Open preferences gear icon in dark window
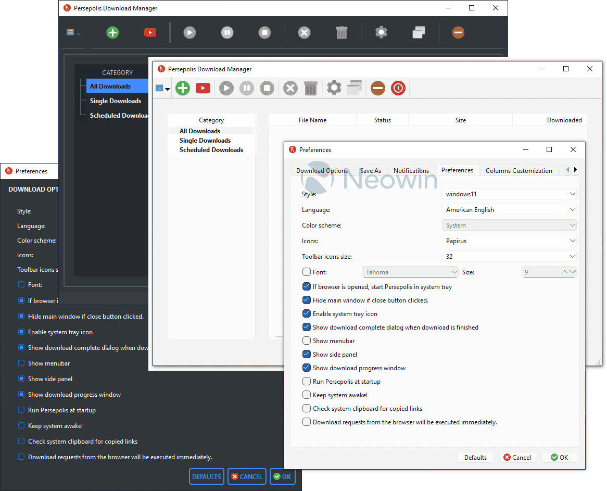This screenshot has width=607, height=491. pos(381,32)
